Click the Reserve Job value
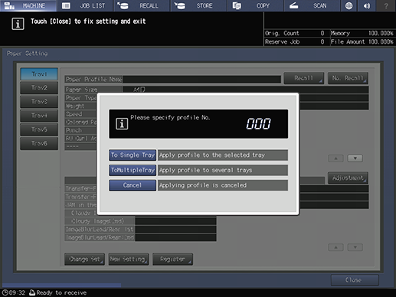396x297 pixels. (x=322, y=42)
